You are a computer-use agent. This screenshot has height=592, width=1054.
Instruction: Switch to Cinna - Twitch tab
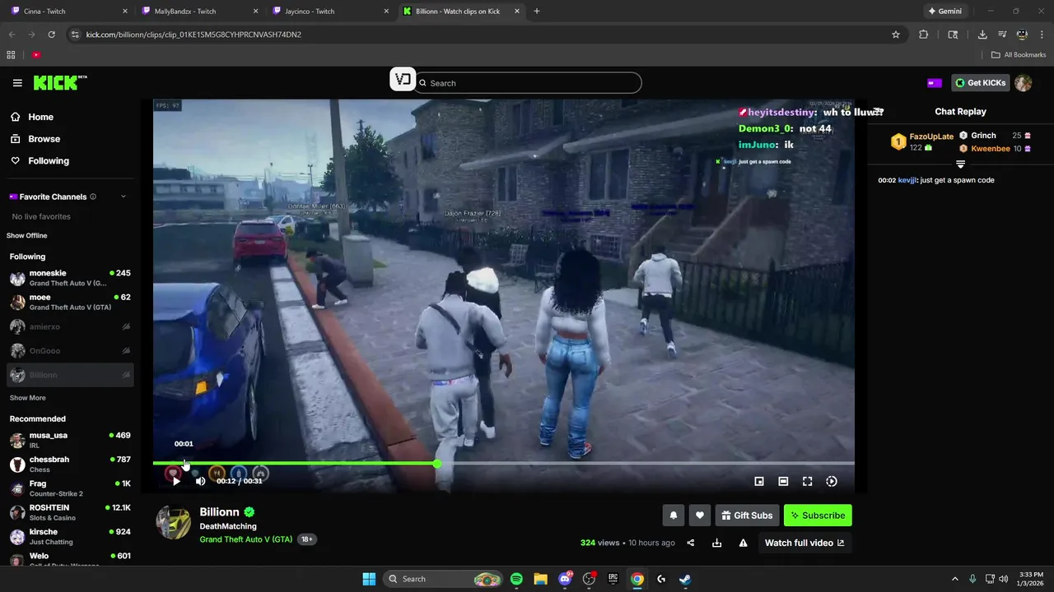[x=70, y=12]
